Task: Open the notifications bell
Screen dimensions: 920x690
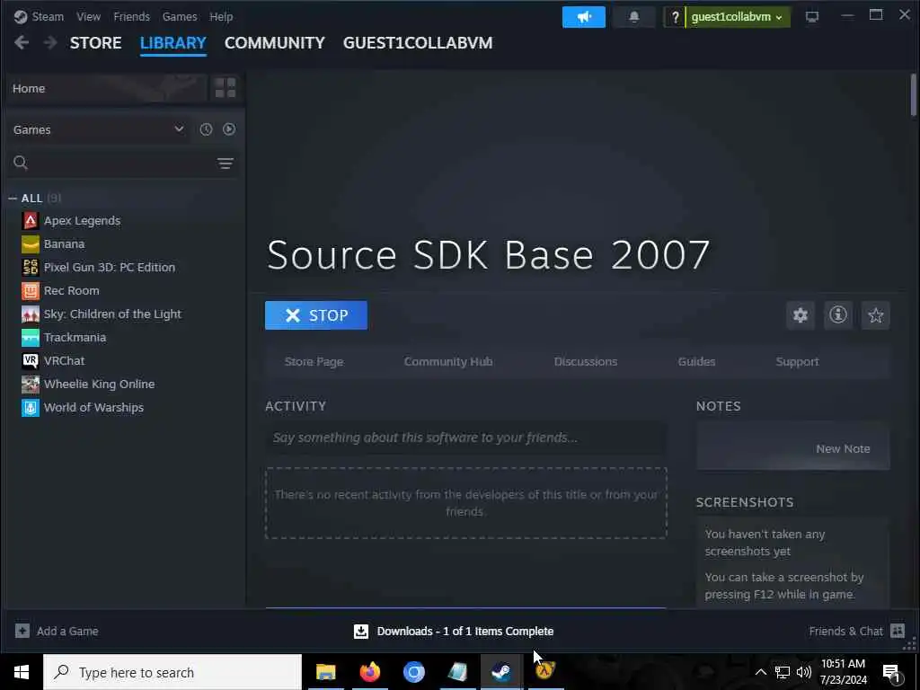Action: [x=633, y=17]
